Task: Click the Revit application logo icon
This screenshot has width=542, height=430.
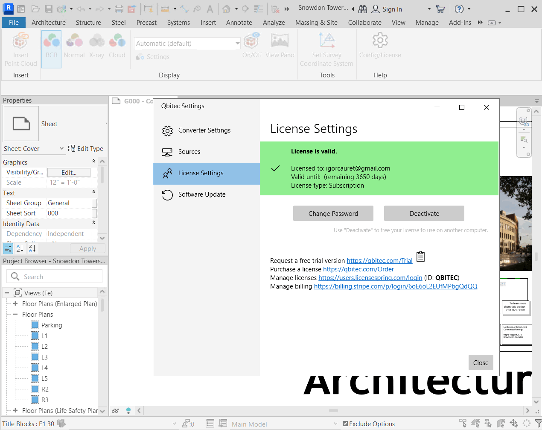Action: [8, 8]
